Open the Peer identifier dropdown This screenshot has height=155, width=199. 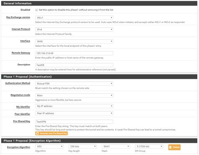pos(74,113)
